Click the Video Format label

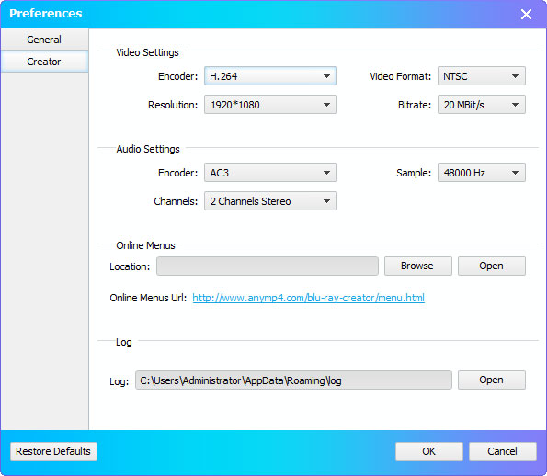[x=401, y=76]
